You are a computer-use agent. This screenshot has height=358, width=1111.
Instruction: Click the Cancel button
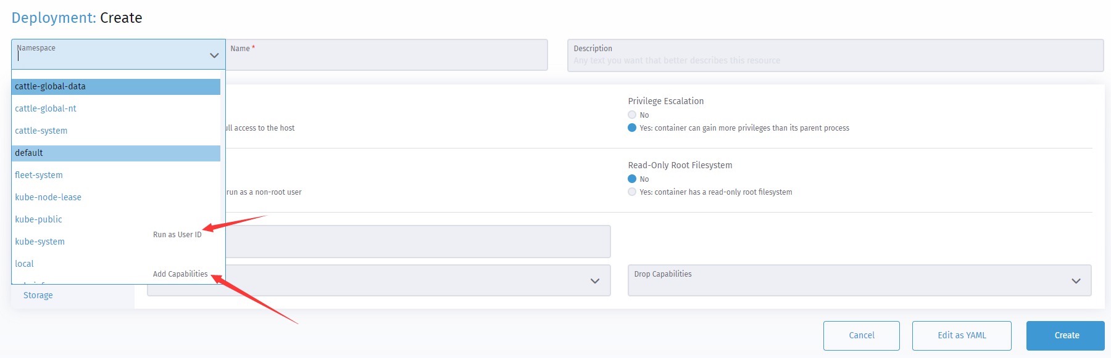click(x=861, y=336)
